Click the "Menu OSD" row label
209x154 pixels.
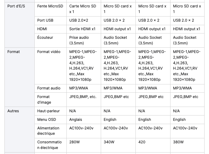pyautogui.click(x=47, y=120)
